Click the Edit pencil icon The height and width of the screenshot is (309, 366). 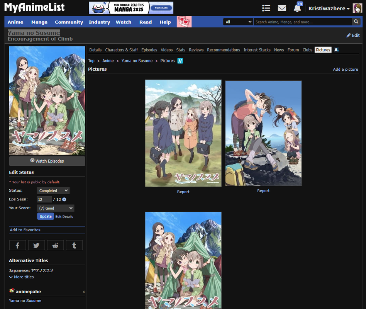coord(349,35)
